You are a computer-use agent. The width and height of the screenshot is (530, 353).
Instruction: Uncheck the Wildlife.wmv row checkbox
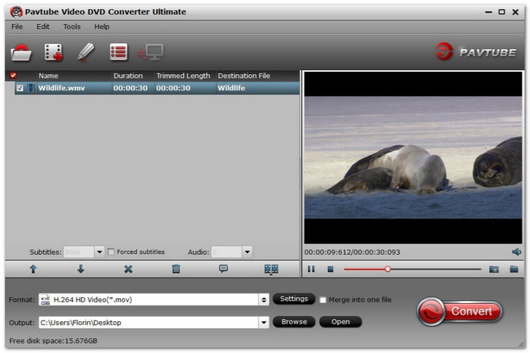tap(20, 88)
